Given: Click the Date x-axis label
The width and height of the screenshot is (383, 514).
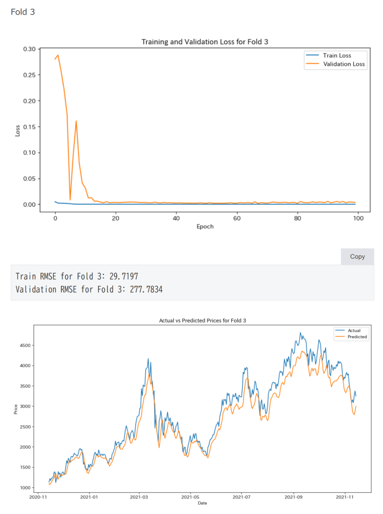Looking at the screenshot, I should coord(202,503).
